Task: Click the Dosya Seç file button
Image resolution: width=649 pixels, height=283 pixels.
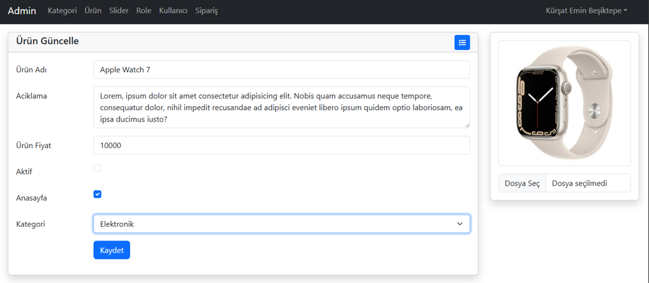Action: pos(523,183)
